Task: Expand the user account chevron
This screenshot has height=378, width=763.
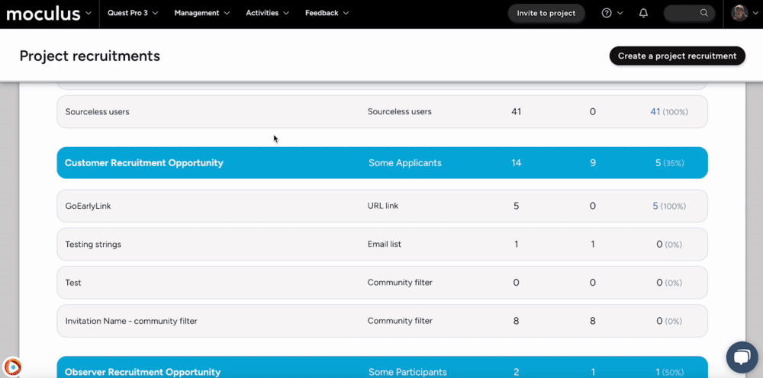Action: [x=755, y=13]
